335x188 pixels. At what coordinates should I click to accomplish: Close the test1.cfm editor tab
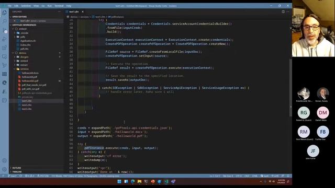(83, 11)
